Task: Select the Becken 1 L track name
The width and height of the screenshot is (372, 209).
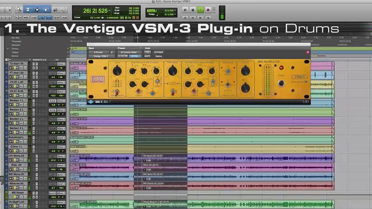Action: click(16, 100)
